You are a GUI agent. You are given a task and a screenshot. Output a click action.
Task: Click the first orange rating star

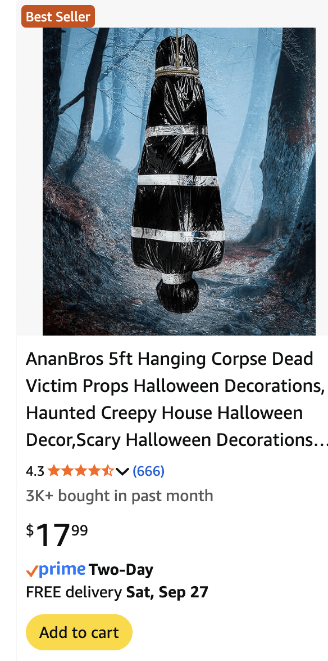54,471
